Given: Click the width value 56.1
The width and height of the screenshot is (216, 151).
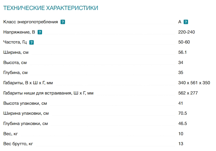Looking at the screenshot, I should (x=182, y=52).
